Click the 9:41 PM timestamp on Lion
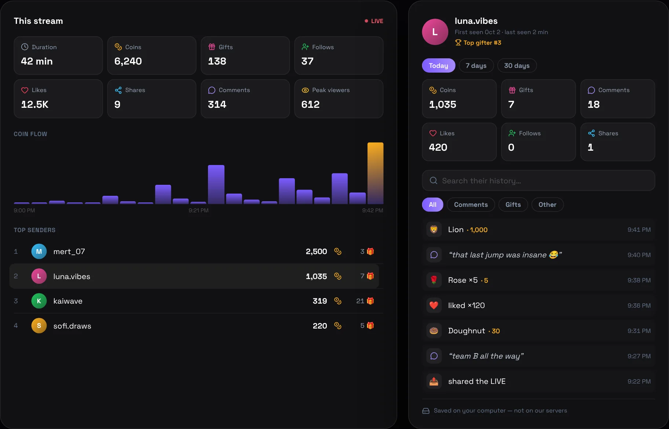 (639, 230)
